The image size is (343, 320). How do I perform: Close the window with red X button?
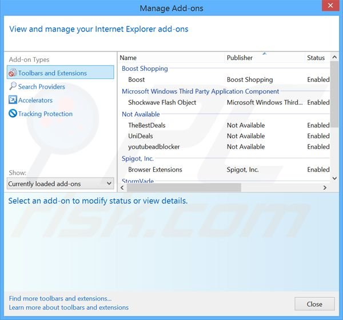click(330, 5)
